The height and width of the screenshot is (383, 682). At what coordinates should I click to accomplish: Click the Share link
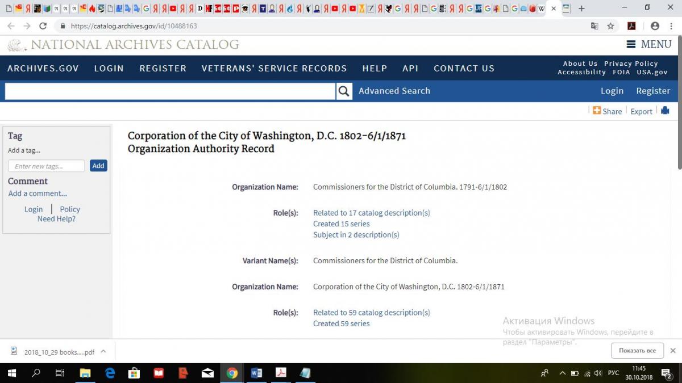pyautogui.click(x=607, y=111)
